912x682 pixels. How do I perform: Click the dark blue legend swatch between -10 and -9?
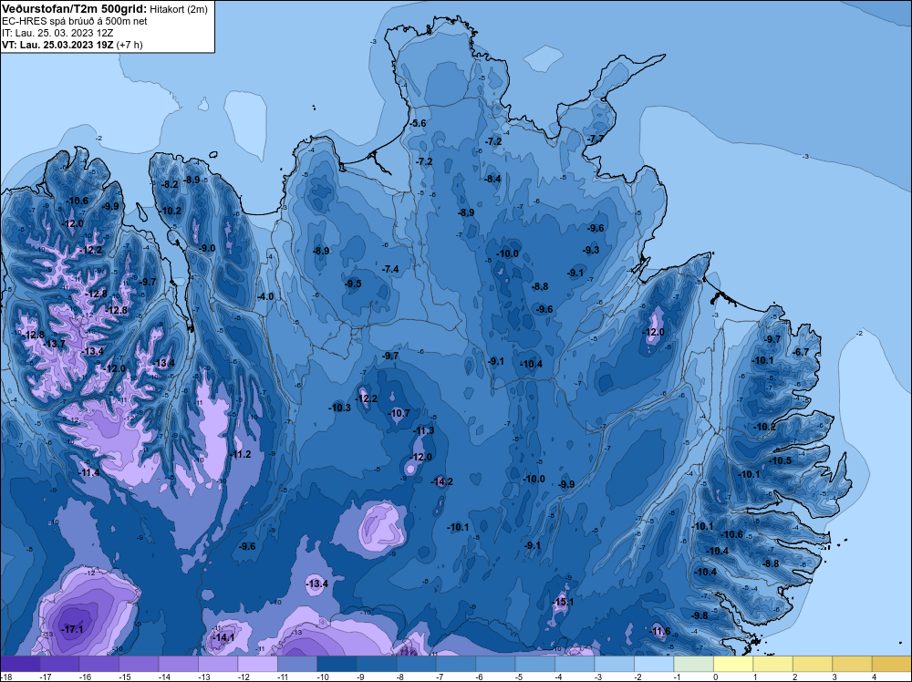[x=337, y=664]
